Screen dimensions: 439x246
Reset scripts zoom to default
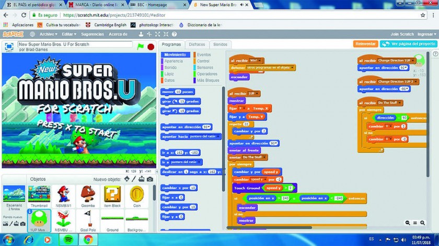[x=415, y=223]
